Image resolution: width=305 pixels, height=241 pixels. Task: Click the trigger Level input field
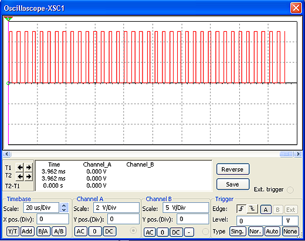tap(259, 221)
